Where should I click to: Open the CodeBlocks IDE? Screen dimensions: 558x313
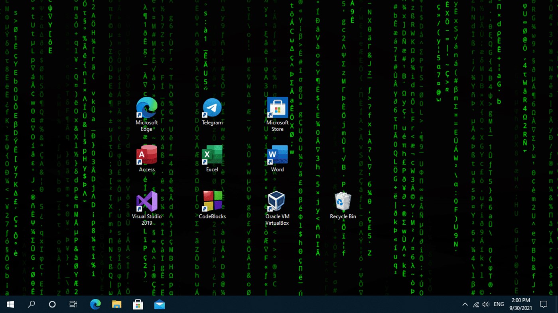click(212, 201)
